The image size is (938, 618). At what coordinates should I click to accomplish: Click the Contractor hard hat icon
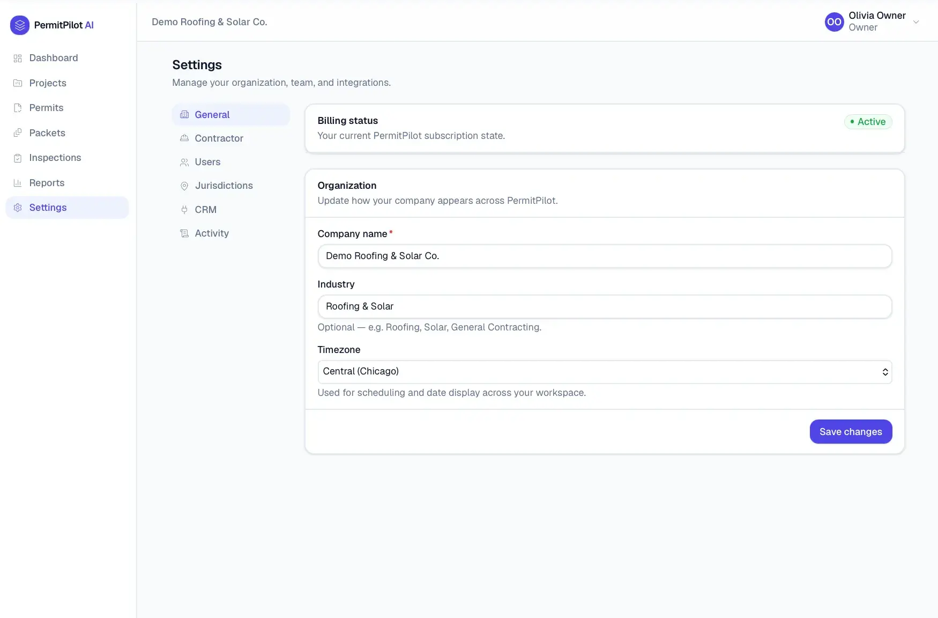(x=184, y=138)
